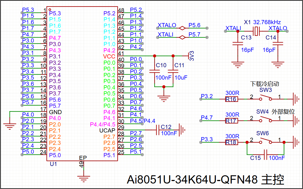Click ground symbol below EP pin 49

84,179
